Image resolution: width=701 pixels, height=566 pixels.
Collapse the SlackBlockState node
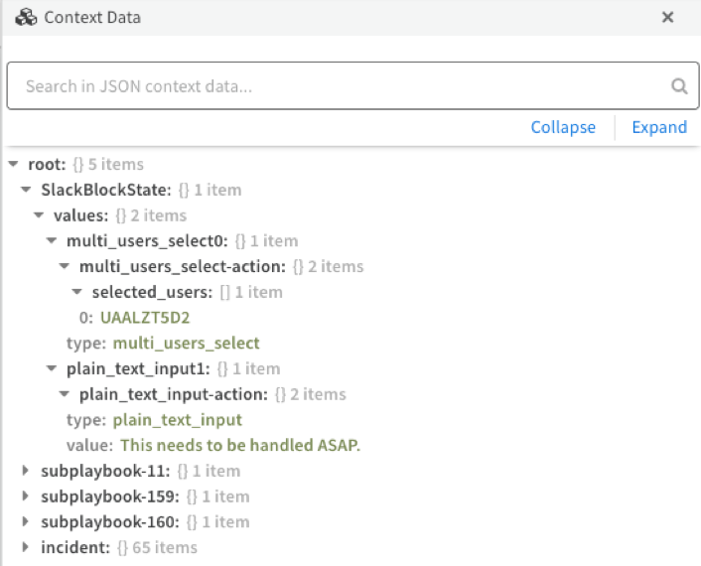26,190
